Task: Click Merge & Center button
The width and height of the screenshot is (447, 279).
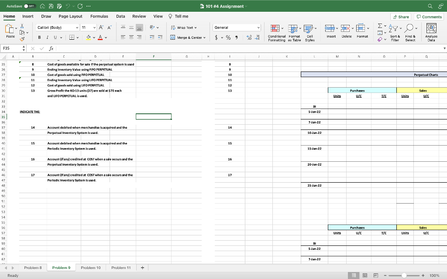Action: [188, 37]
